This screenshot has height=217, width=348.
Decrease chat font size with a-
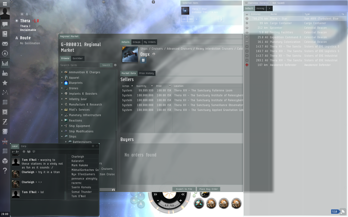click(13, 152)
